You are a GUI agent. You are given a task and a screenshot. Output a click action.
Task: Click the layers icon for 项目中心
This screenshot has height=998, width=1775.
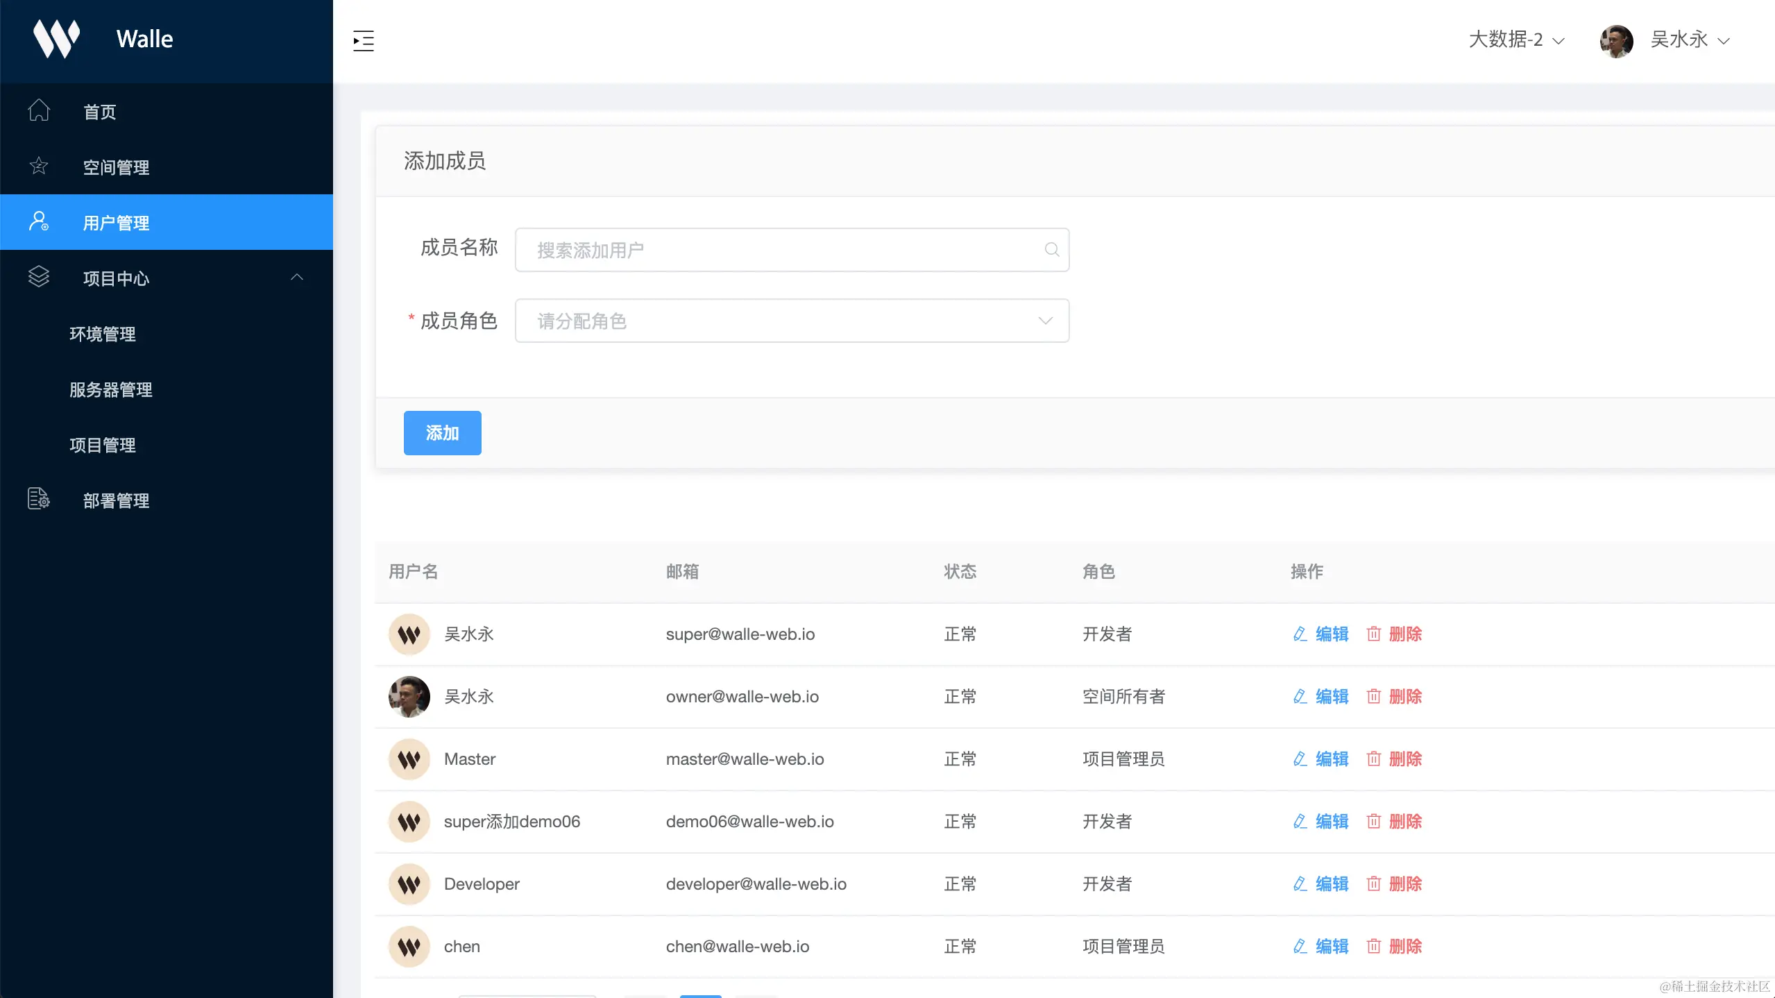coord(39,277)
